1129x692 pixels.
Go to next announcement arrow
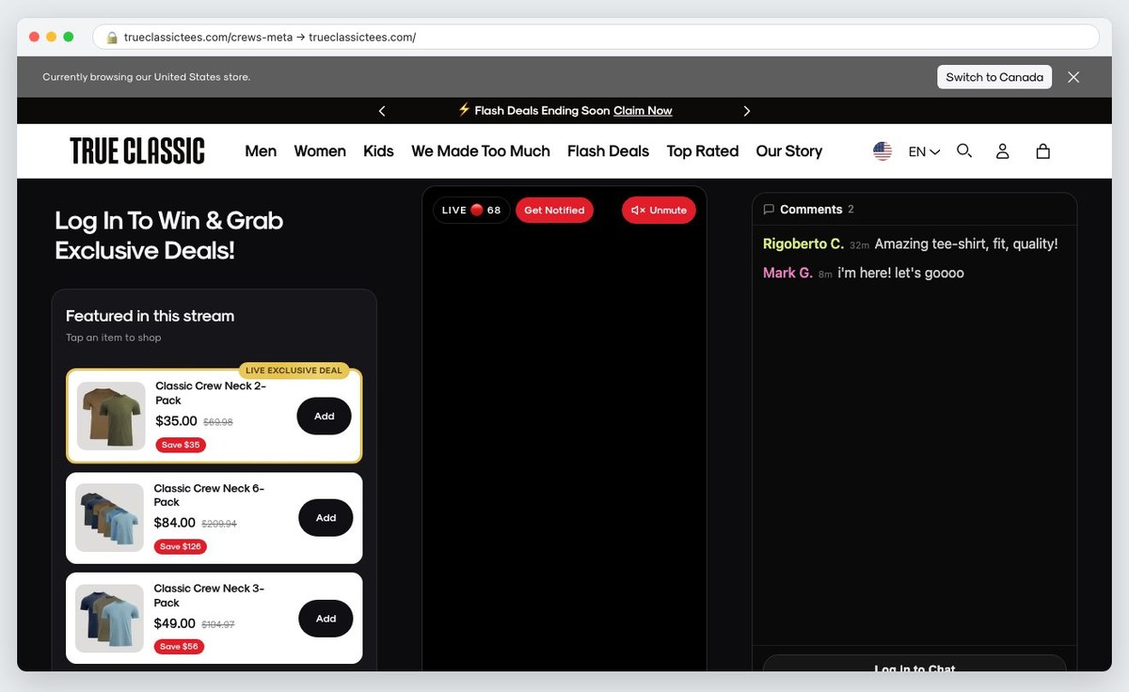(x=747, y=111)
